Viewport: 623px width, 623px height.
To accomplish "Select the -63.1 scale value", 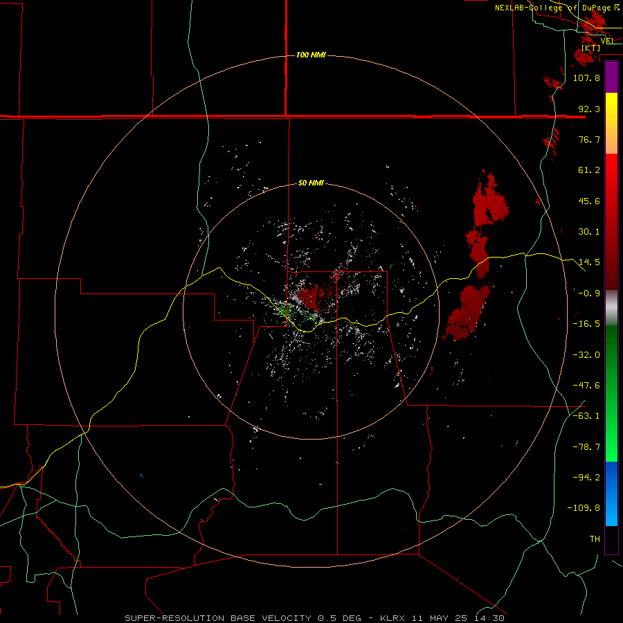I will coord(586,416).
